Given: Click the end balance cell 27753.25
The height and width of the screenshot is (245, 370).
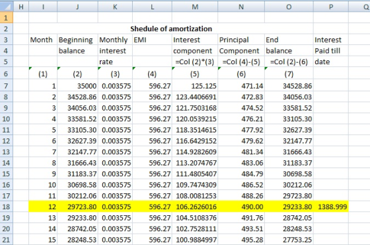Looking at the screenshot, I should point(289,240).
